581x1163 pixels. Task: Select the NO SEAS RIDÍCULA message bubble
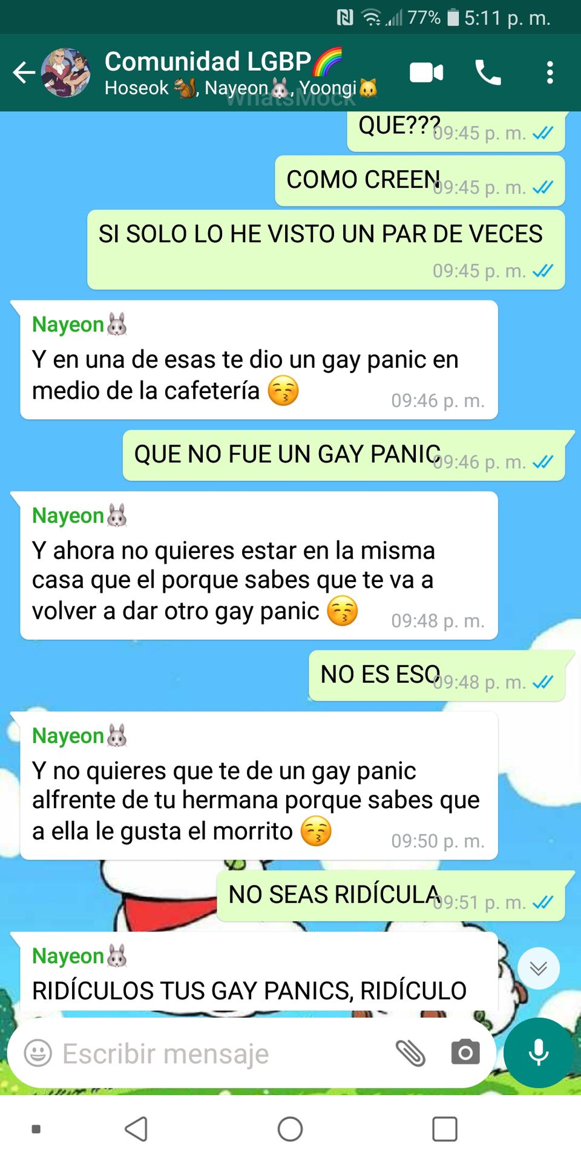[x=391, y=896]
